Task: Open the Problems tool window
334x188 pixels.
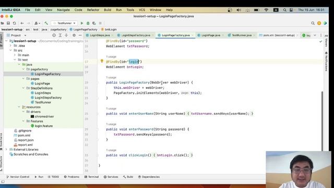Action: 71,177
